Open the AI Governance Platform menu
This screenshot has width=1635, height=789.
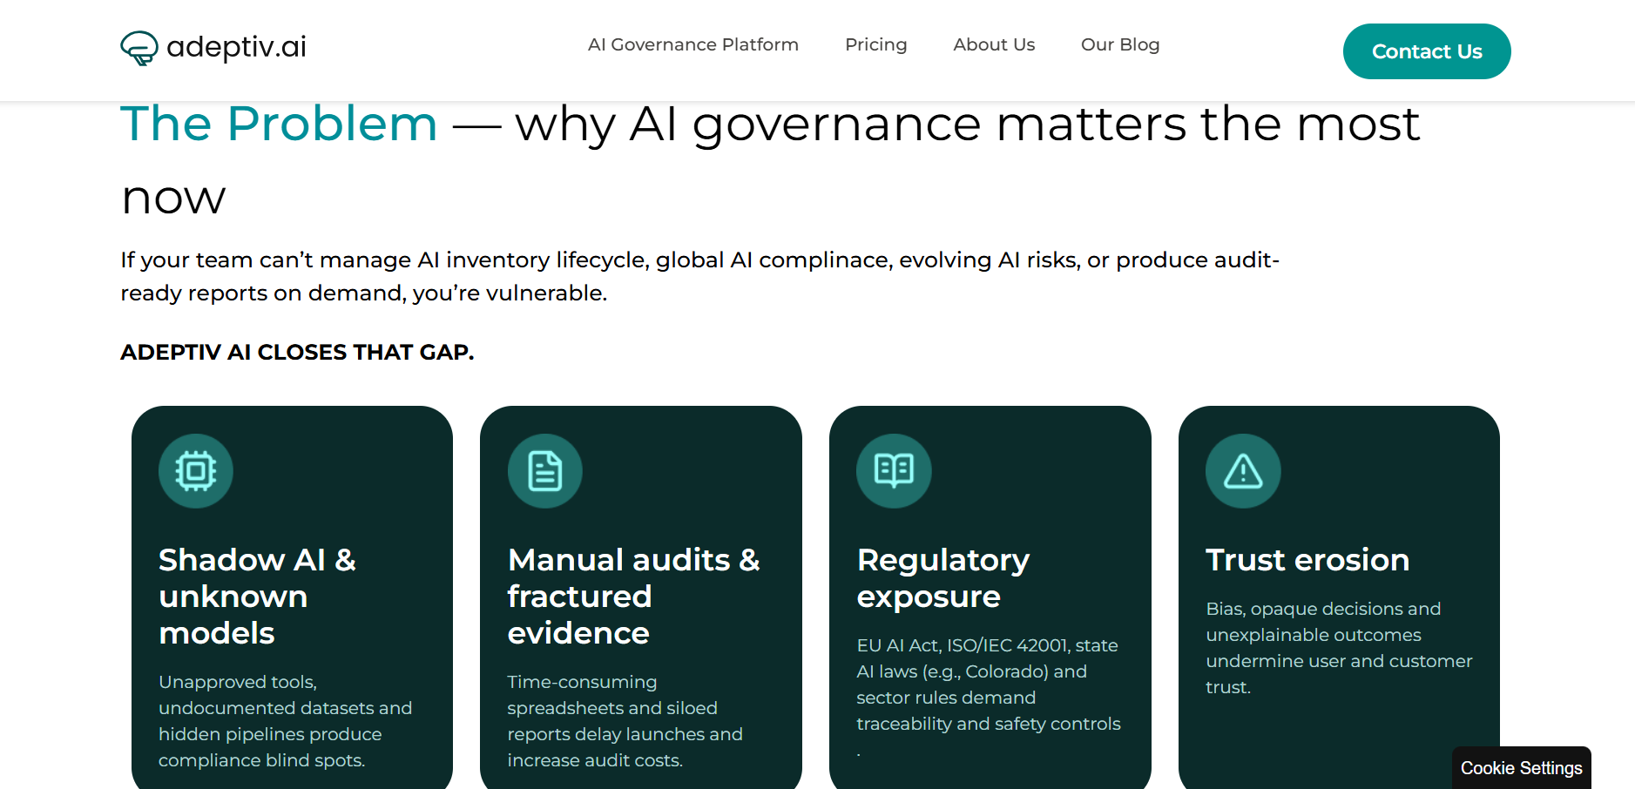(x=693, y=44)
